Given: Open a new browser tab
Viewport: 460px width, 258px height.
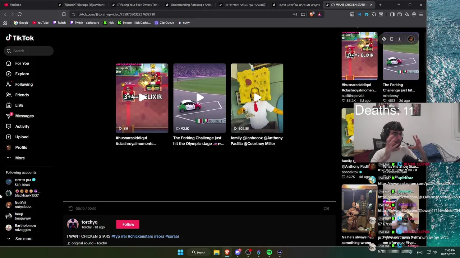Looking at the screenshot, I should coord(380,5).
